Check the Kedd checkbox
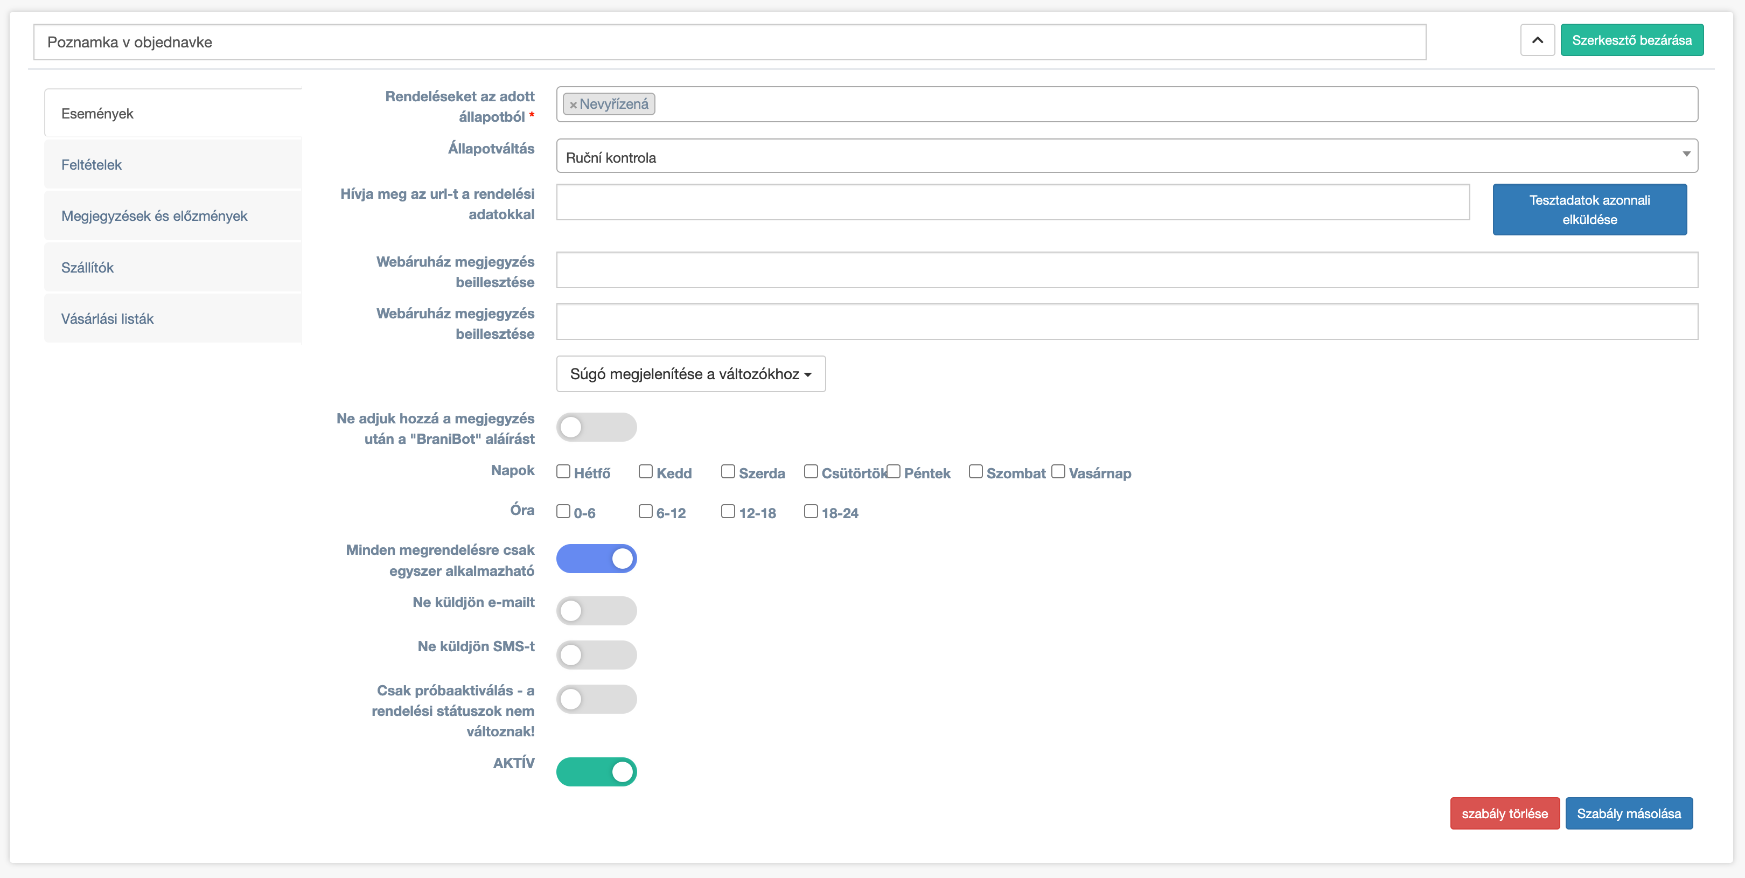Viewport: 1745px width, 878px height. [x=646, y=471]
